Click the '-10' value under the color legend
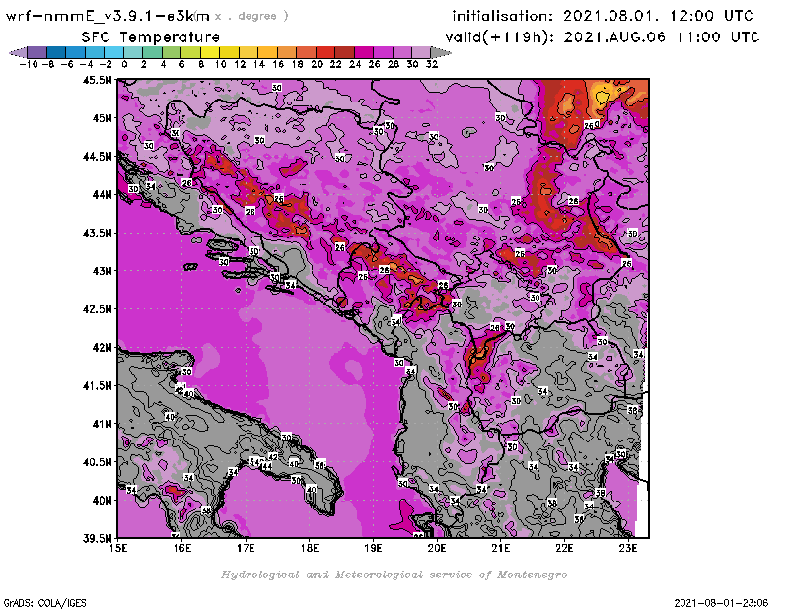 [x=29, y=64]
